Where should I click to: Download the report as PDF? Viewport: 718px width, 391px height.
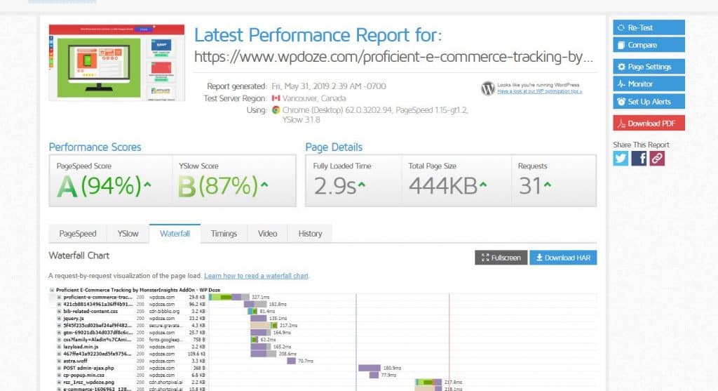(649, 124)
